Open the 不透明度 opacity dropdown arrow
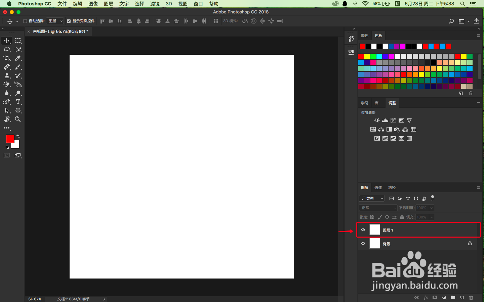Image resolution: width=484 pixels, height=302 pixels. click(x=432, y=208)
